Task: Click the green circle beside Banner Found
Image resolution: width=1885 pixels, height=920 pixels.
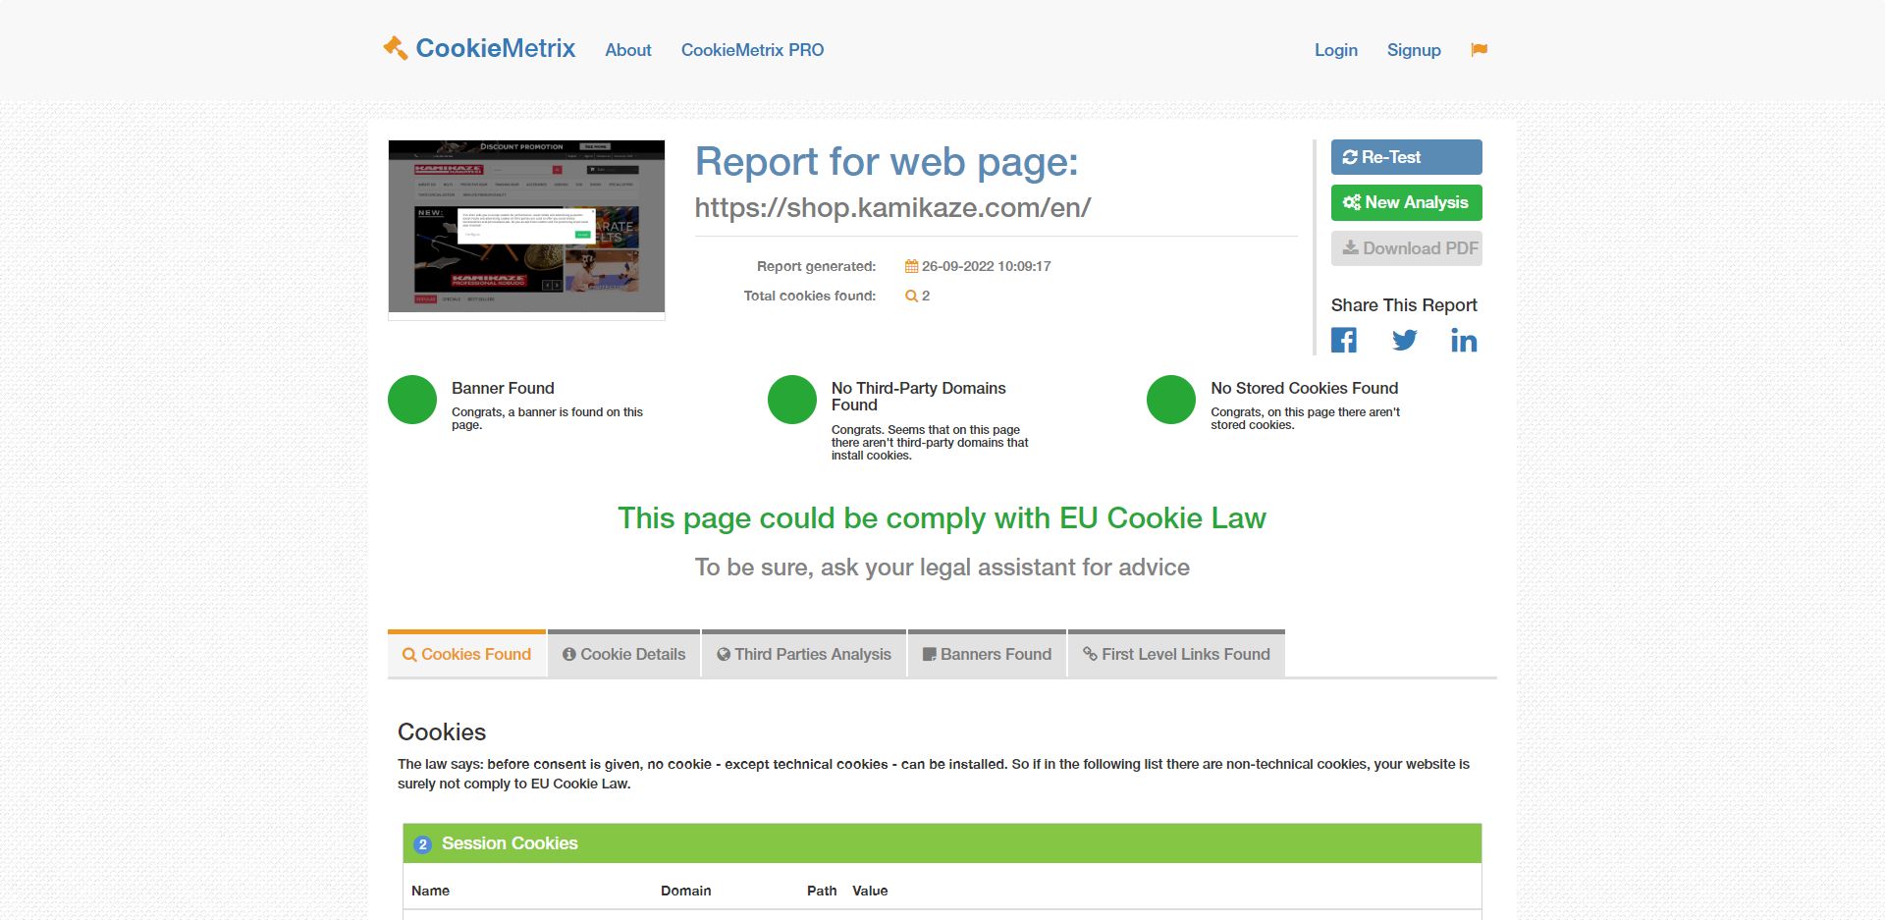Action: point(412,400)
